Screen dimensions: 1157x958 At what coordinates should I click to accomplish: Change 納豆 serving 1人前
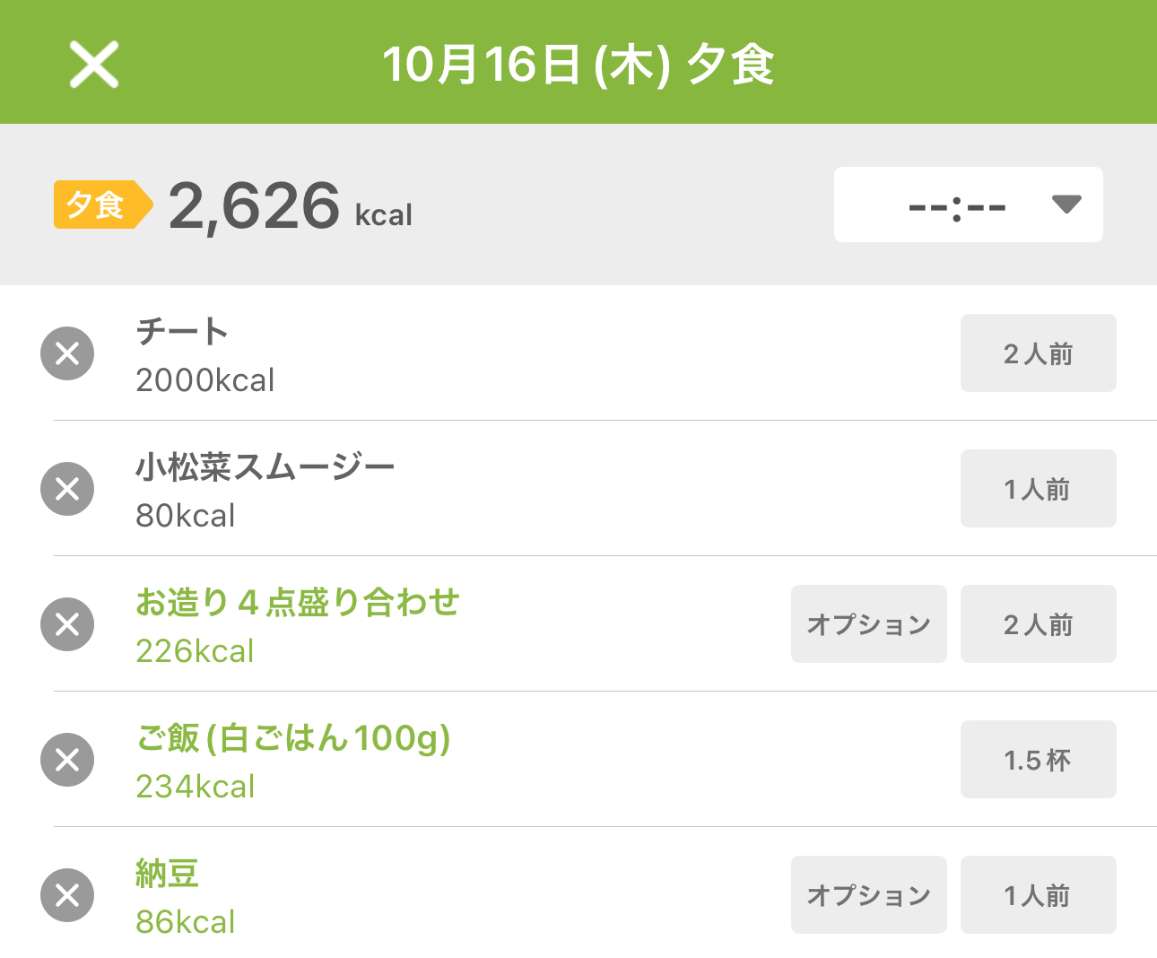pos(1038,895)
